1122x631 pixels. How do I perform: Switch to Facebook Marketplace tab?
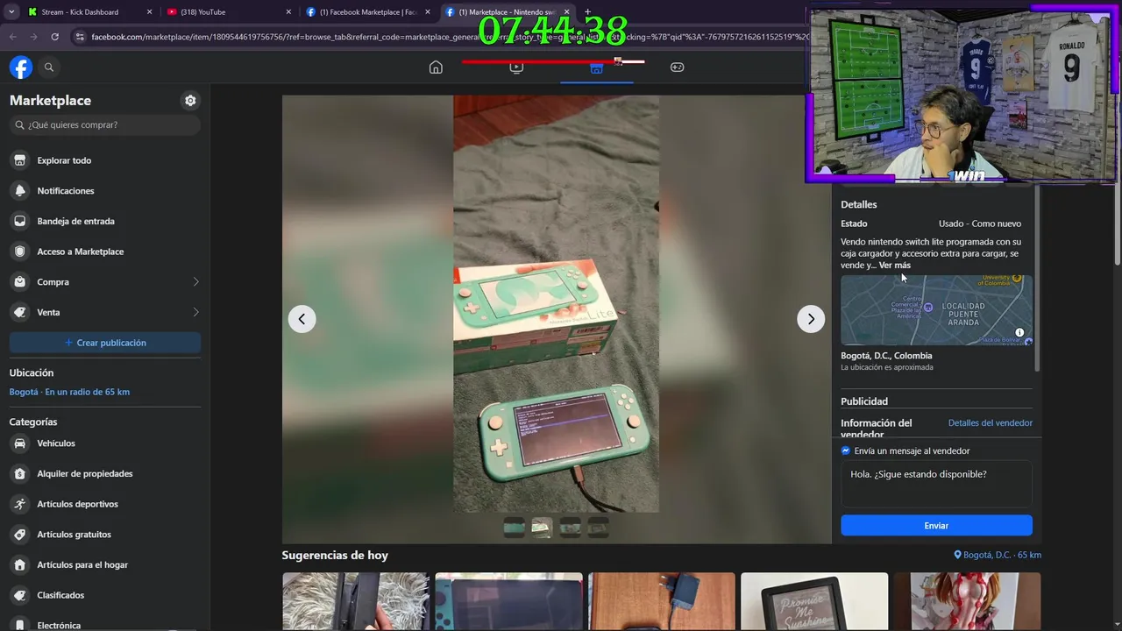(368, 12)
